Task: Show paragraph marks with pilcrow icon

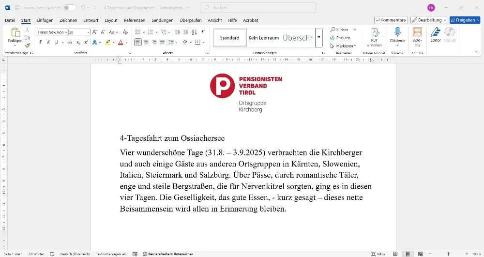Action: coord(203,32)
